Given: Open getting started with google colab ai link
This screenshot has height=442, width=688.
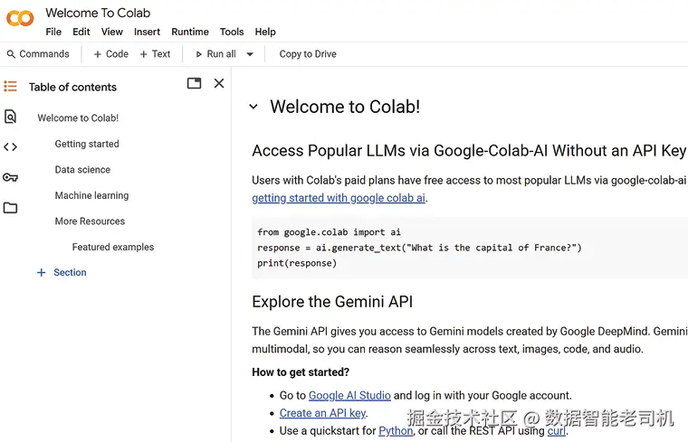Looking at the screenshot, I should coord(339,198).
